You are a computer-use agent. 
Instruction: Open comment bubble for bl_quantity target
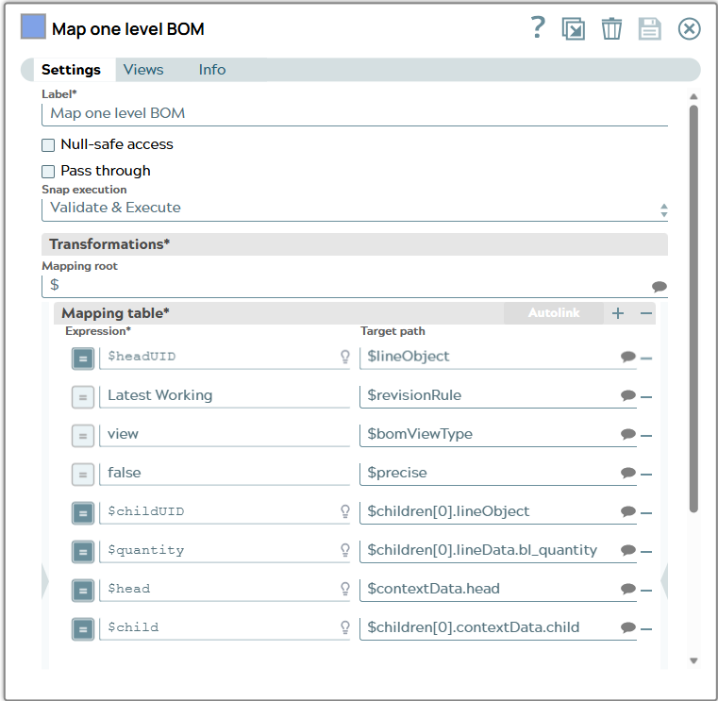point(627,550)
